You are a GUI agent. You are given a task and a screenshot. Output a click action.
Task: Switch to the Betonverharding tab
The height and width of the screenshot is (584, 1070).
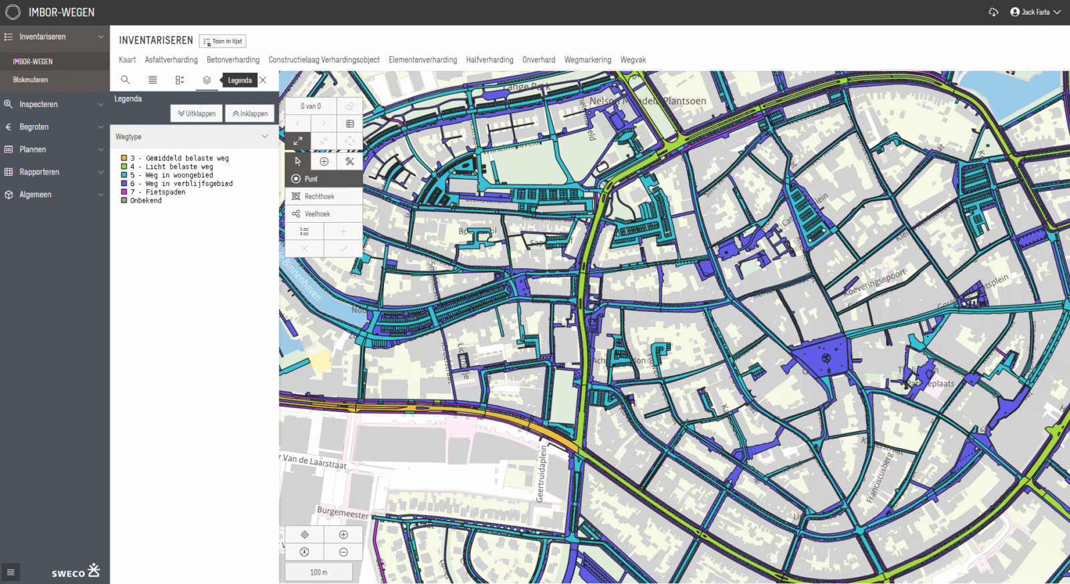click(x=233, y=60)
